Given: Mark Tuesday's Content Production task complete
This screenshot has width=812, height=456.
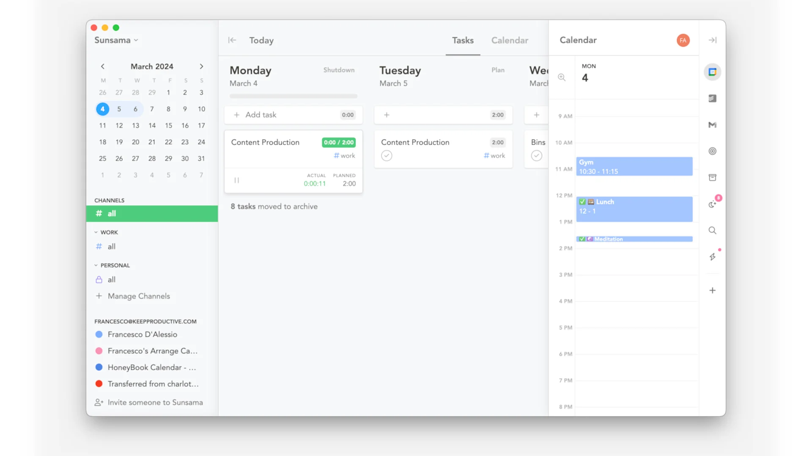Looking at the screenshot, I should [x=387, y=155].
